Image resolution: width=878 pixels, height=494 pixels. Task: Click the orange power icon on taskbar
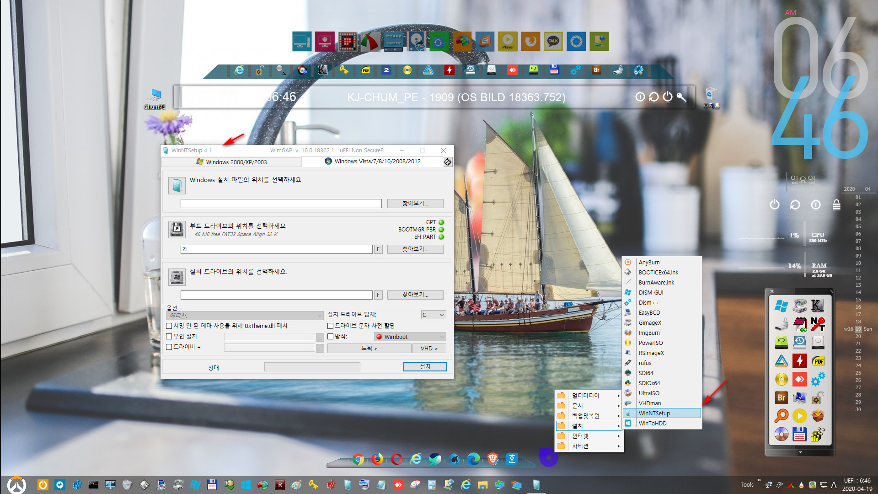(43, 485)
